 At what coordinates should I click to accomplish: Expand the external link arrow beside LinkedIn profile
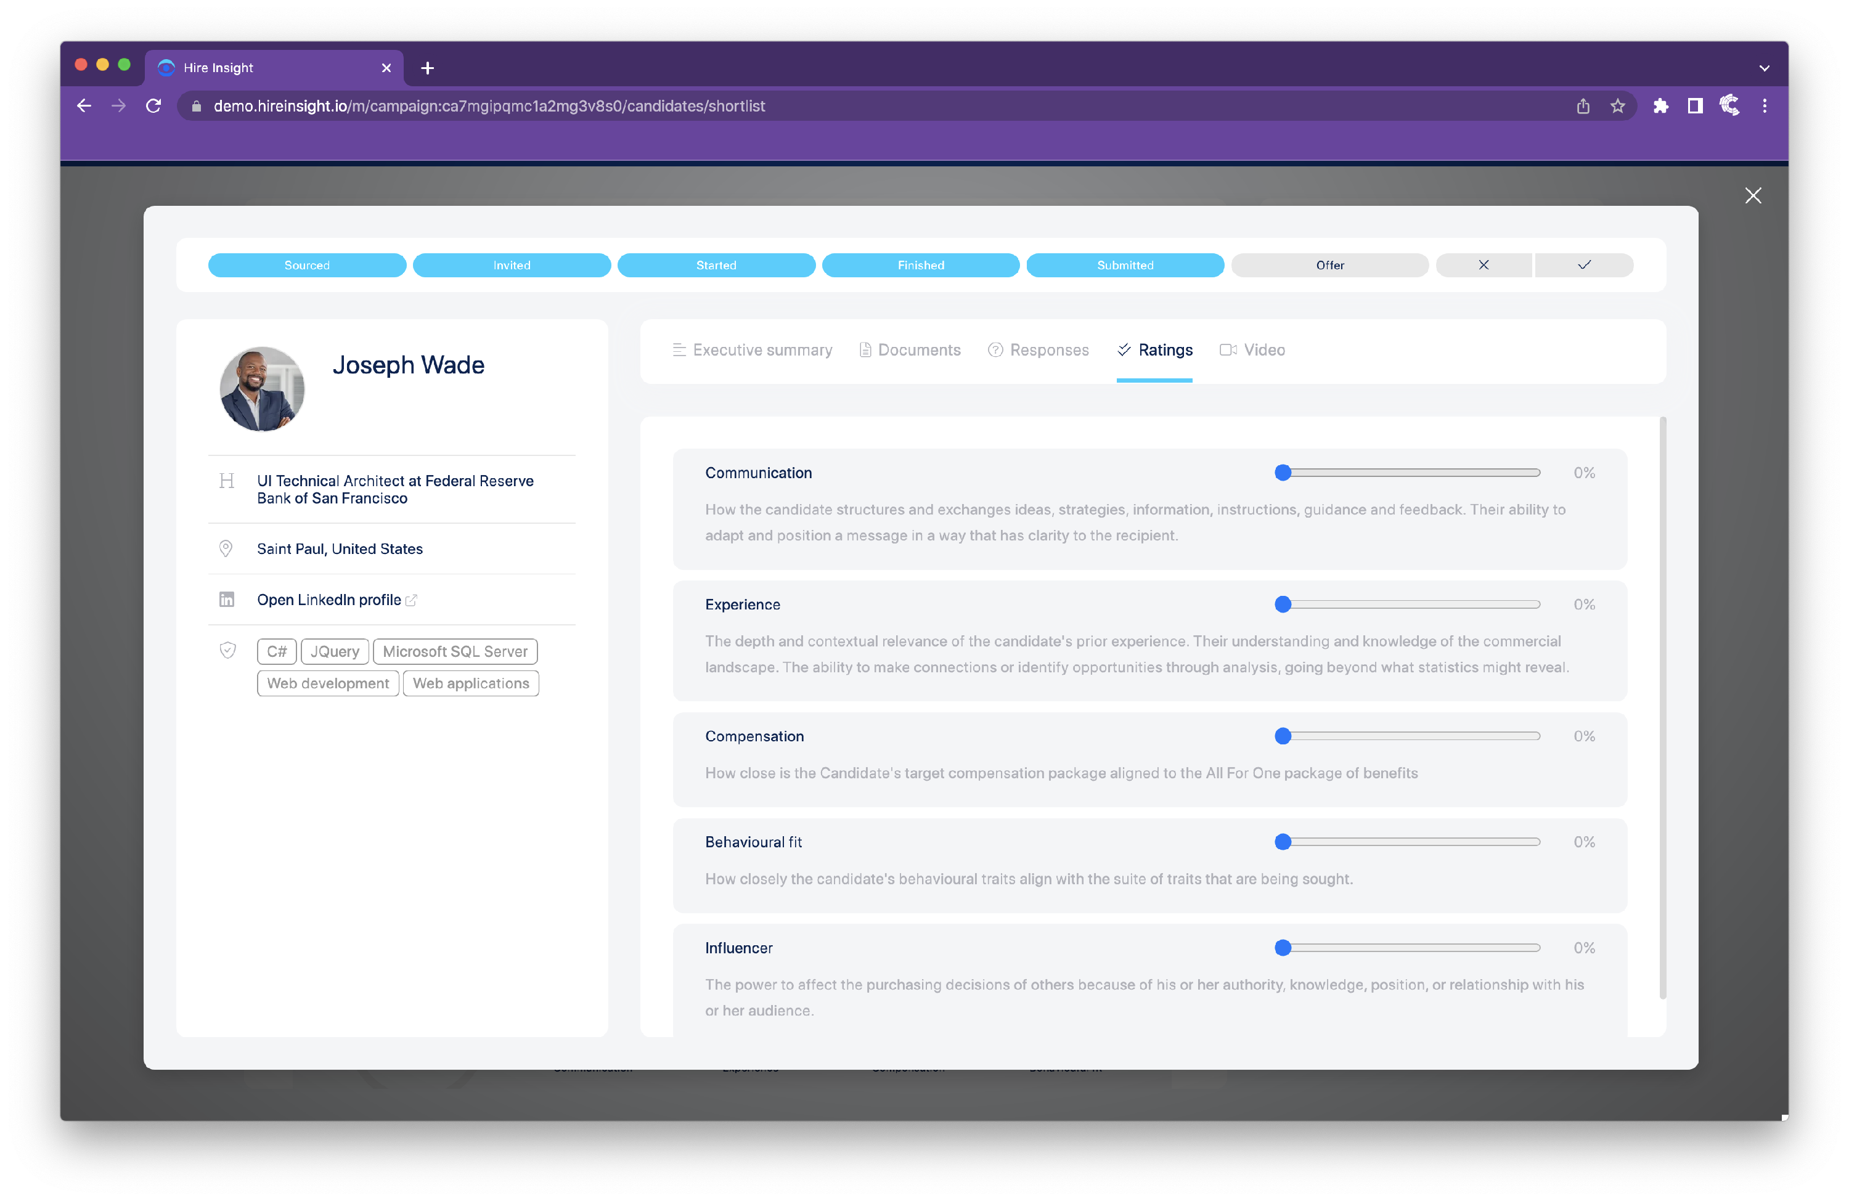411,600
